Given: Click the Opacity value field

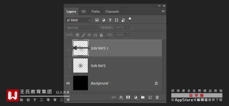Looking at the screenshot, I should coord(120,27).
